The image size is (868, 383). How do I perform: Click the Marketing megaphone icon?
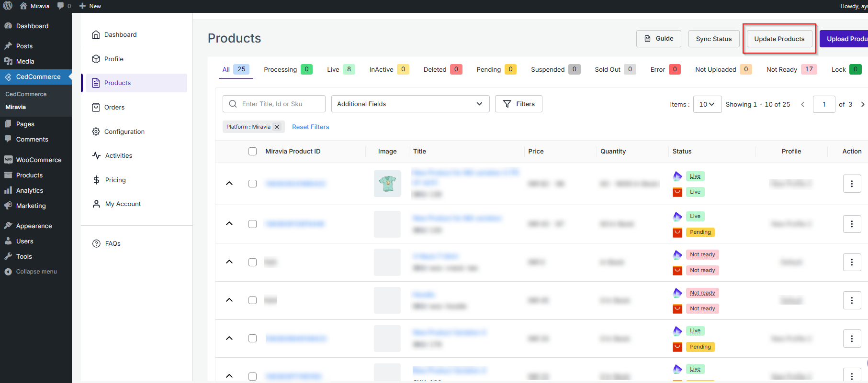pos(8,206)
